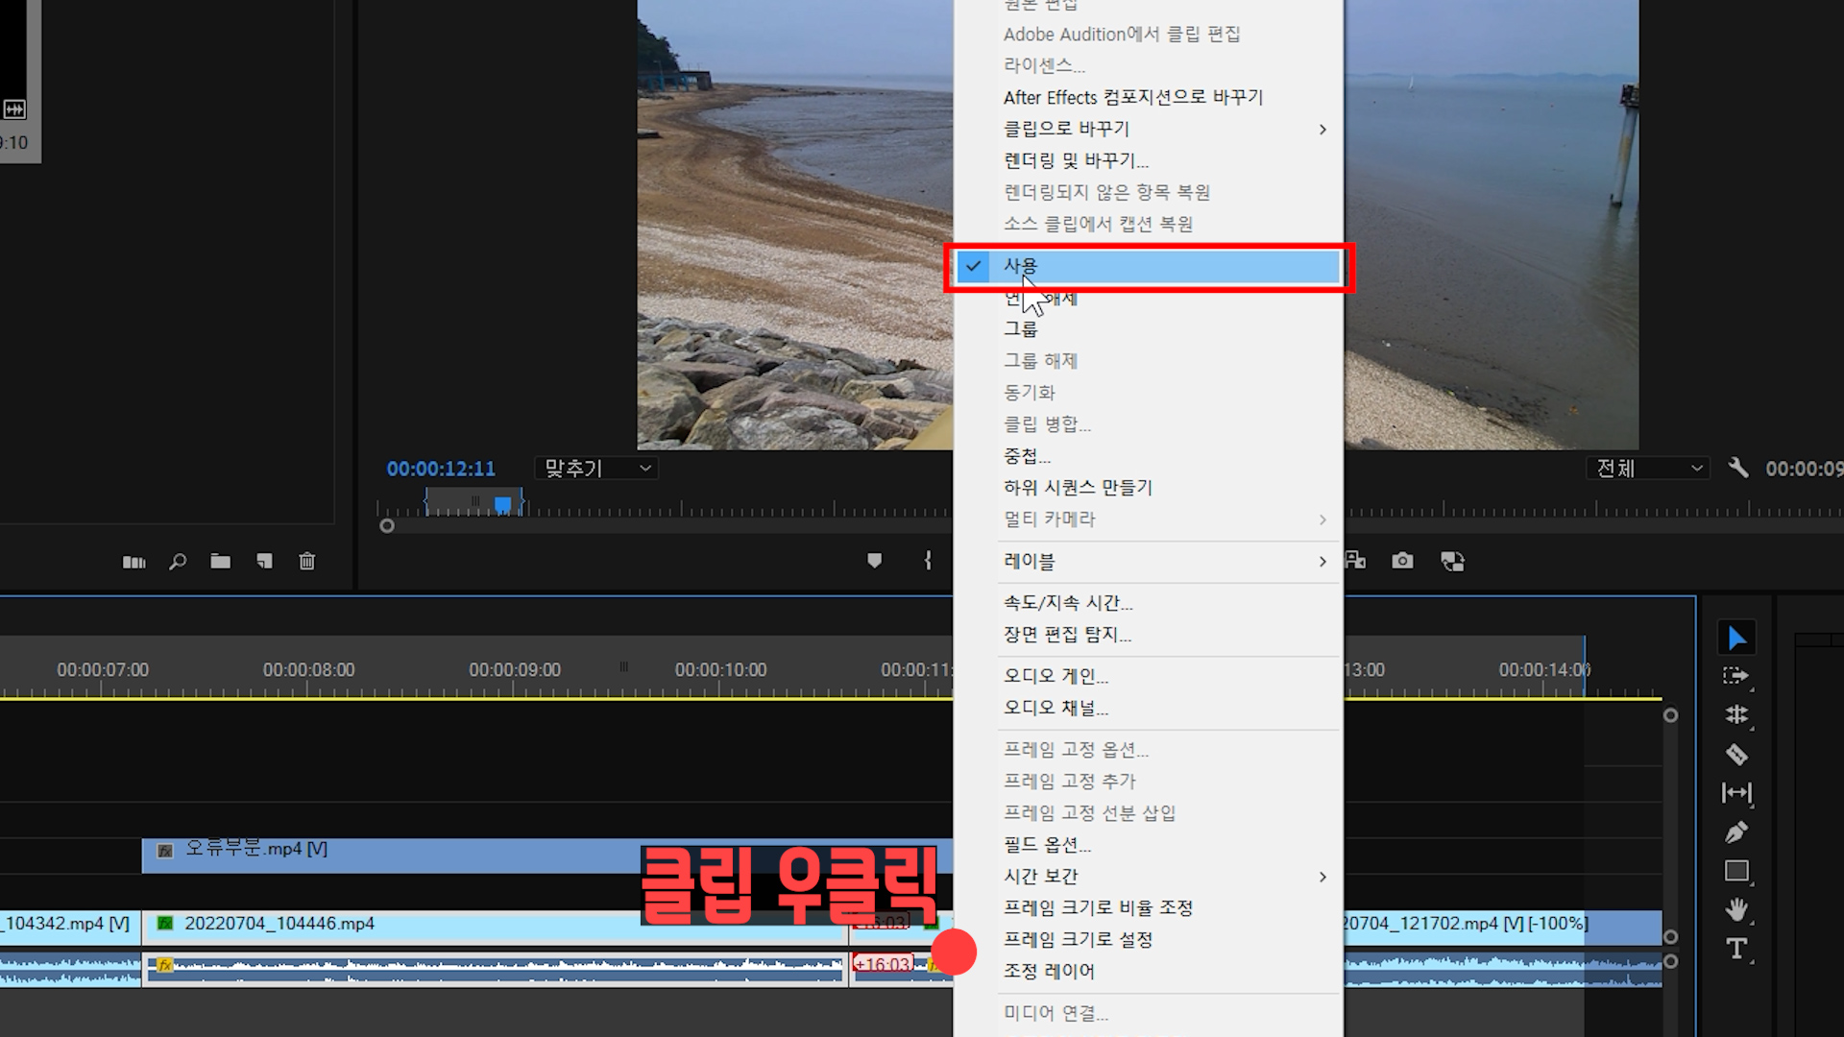Click the blue playhead on monitor scrubber

[x=502, y=504]
